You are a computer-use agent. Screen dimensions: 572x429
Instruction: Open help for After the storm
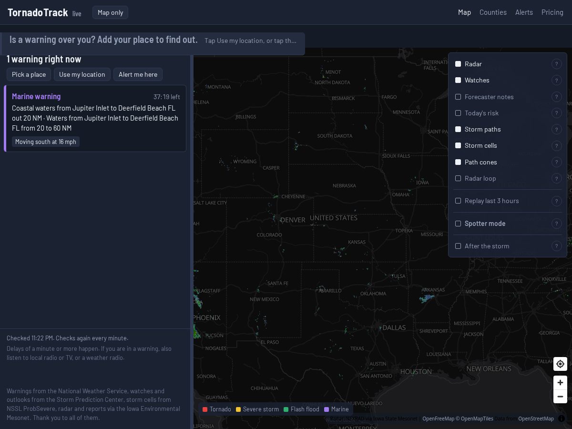pos(556,246)
